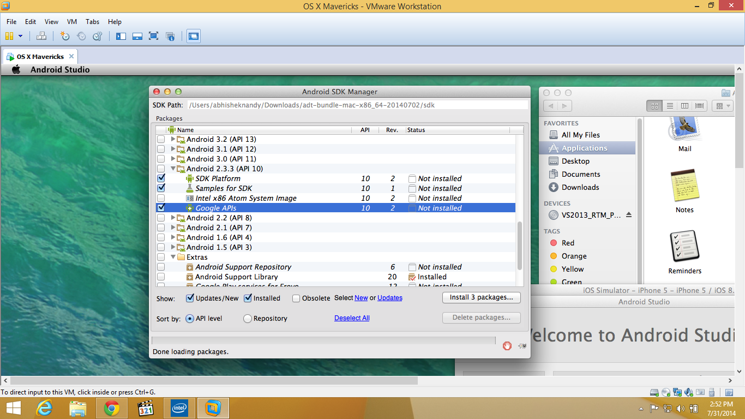
Task: Click the VMware console view icon
Action: (x=194, y=36)
